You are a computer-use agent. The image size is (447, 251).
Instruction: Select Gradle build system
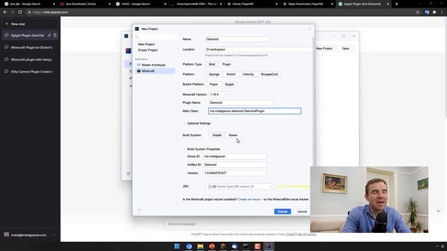217,135
